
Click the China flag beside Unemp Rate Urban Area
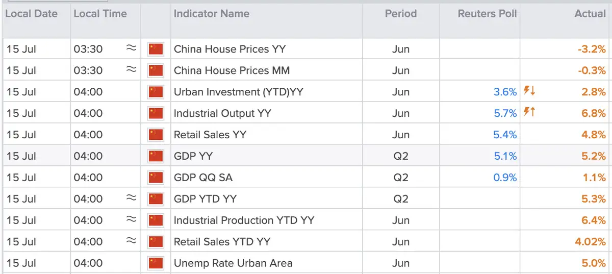point(155,263)
